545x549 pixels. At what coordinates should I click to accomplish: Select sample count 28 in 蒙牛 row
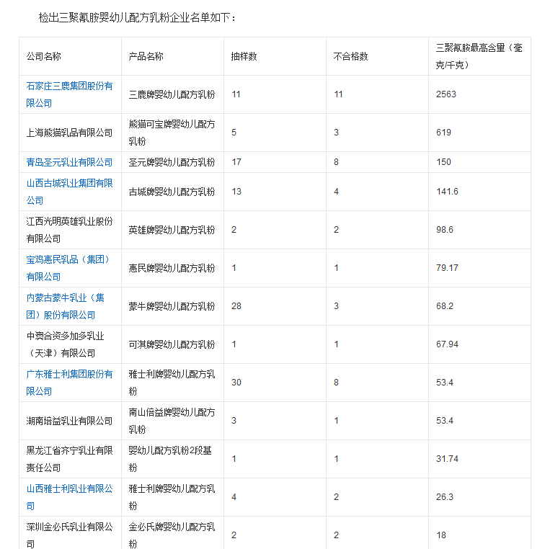(236, 305)
